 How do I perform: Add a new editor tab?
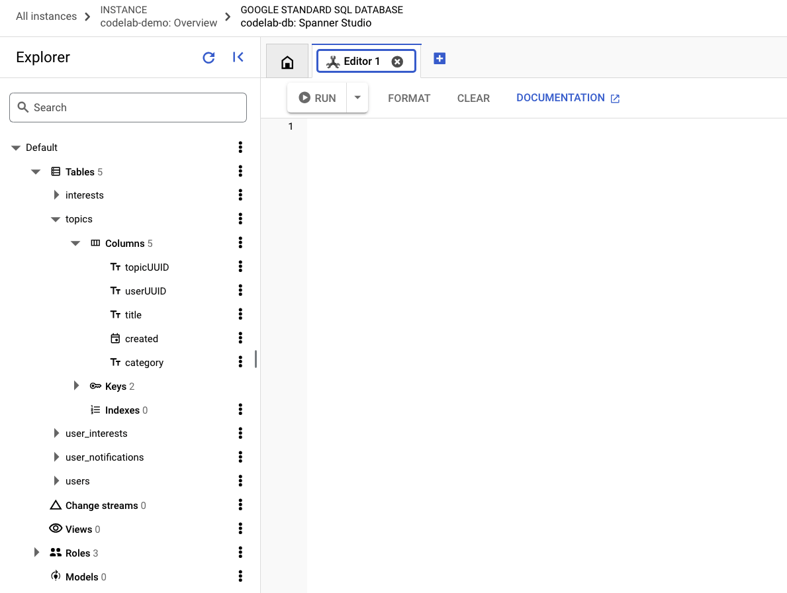pyautogui.click(x=440, y=59)
